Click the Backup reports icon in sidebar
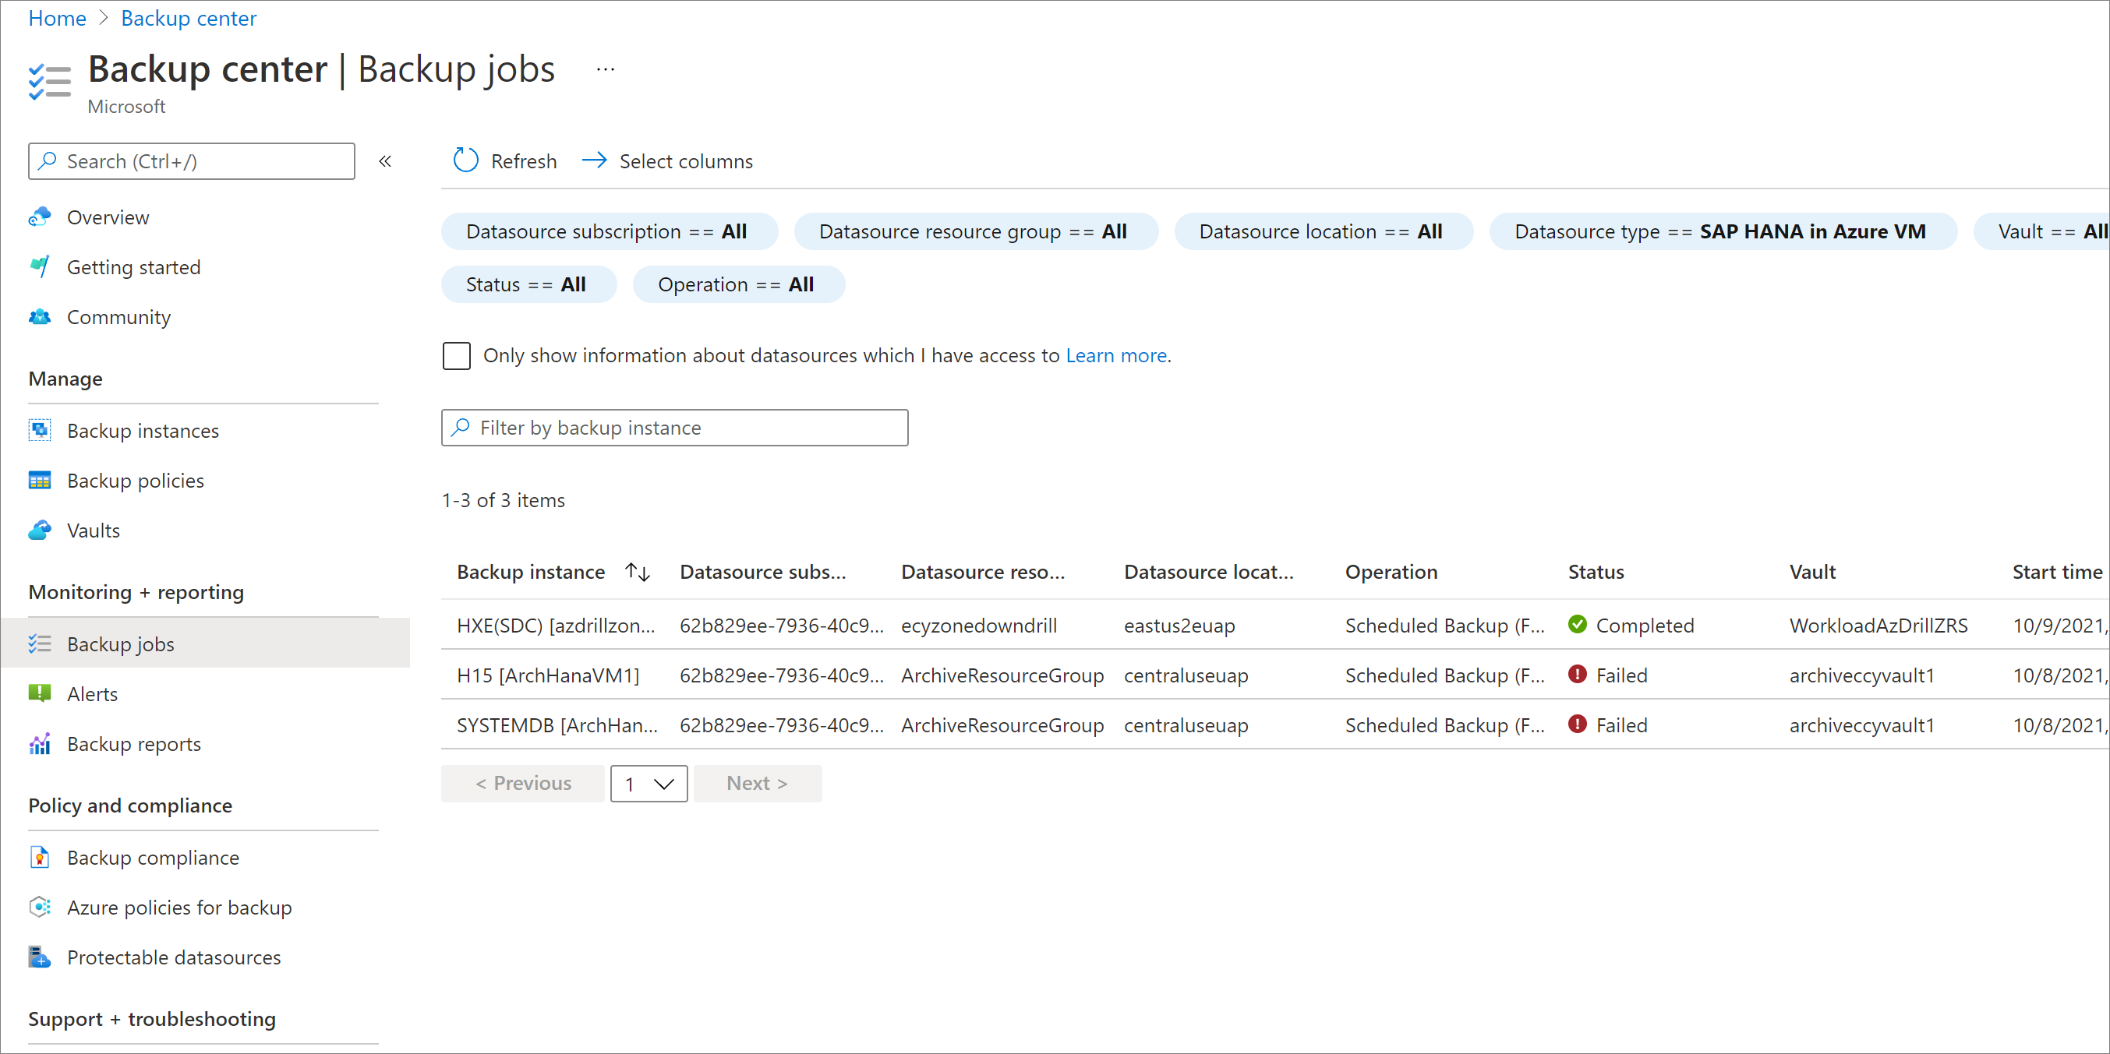The width and height of the screenshot is (2110, 1054). click(x=39, y=742)
